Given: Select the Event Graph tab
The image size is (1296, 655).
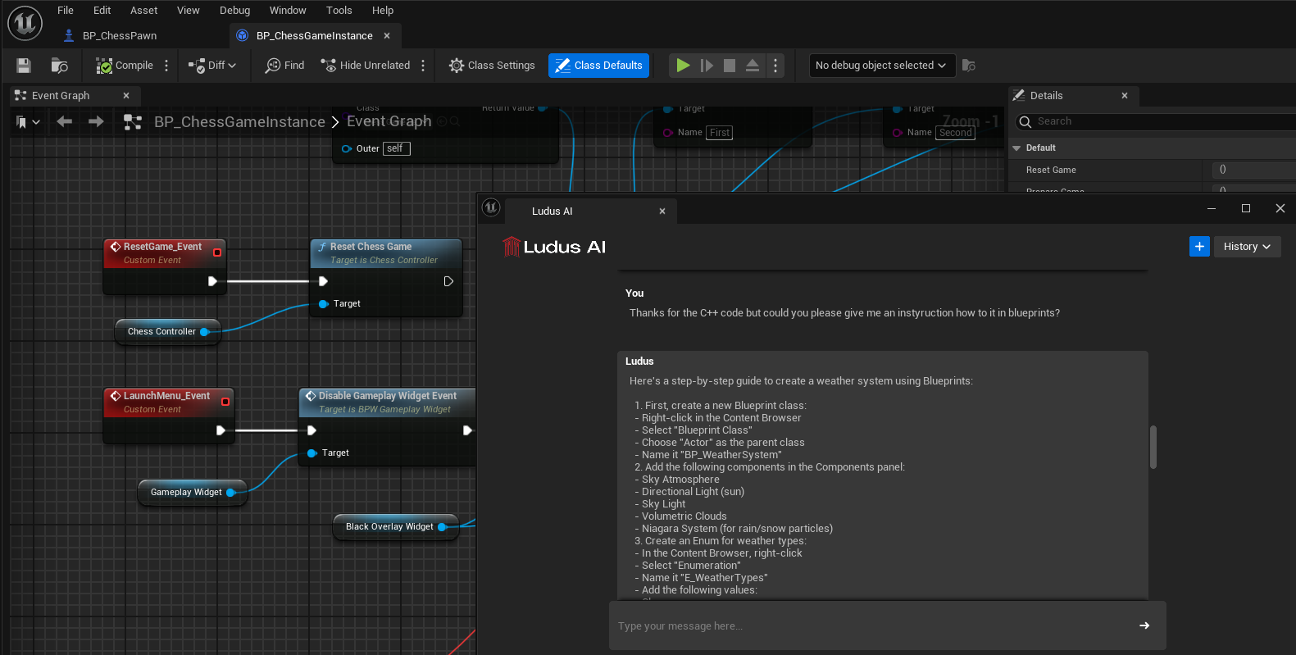Looking at the screenshot, I should coord(61,96).
